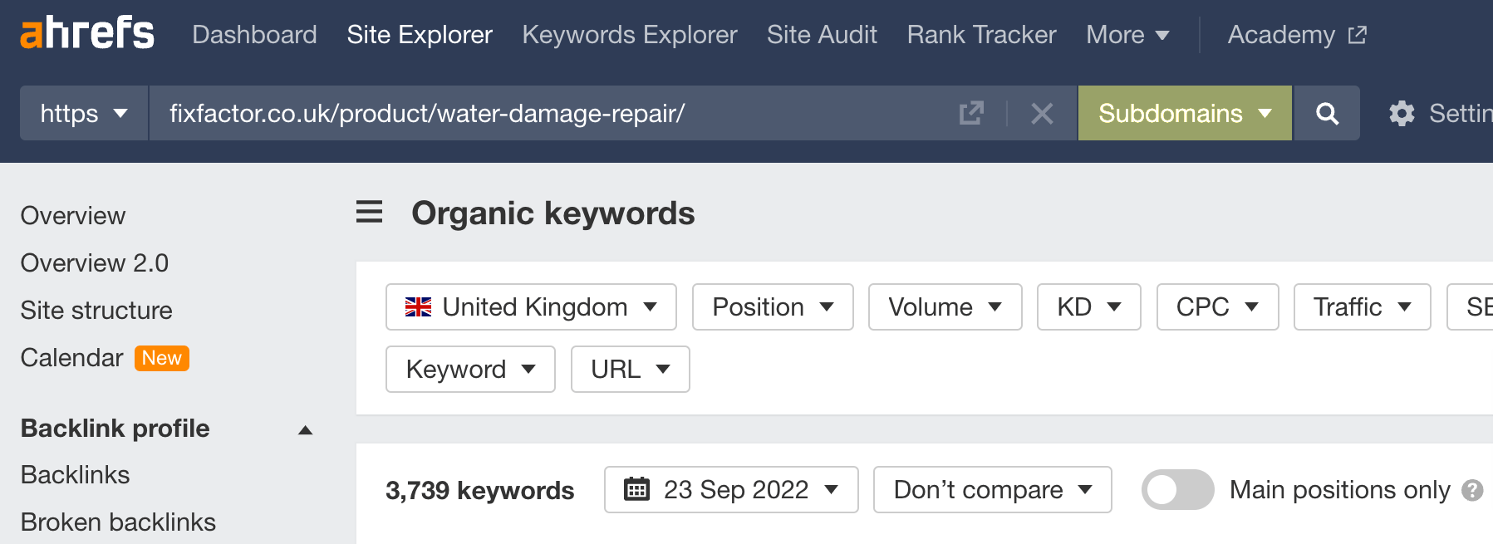The width and height of the screenshot is (1493, 544).
Task: Open Site structure in the sidebar
Action: tap(96, 310)
